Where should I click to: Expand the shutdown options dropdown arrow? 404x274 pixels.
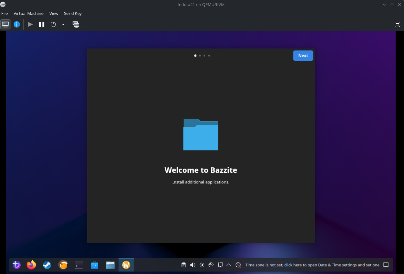click(63, 24)
